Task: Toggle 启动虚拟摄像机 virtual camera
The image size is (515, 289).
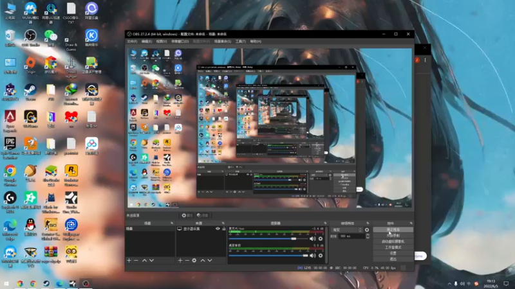Action: [393, 241]
